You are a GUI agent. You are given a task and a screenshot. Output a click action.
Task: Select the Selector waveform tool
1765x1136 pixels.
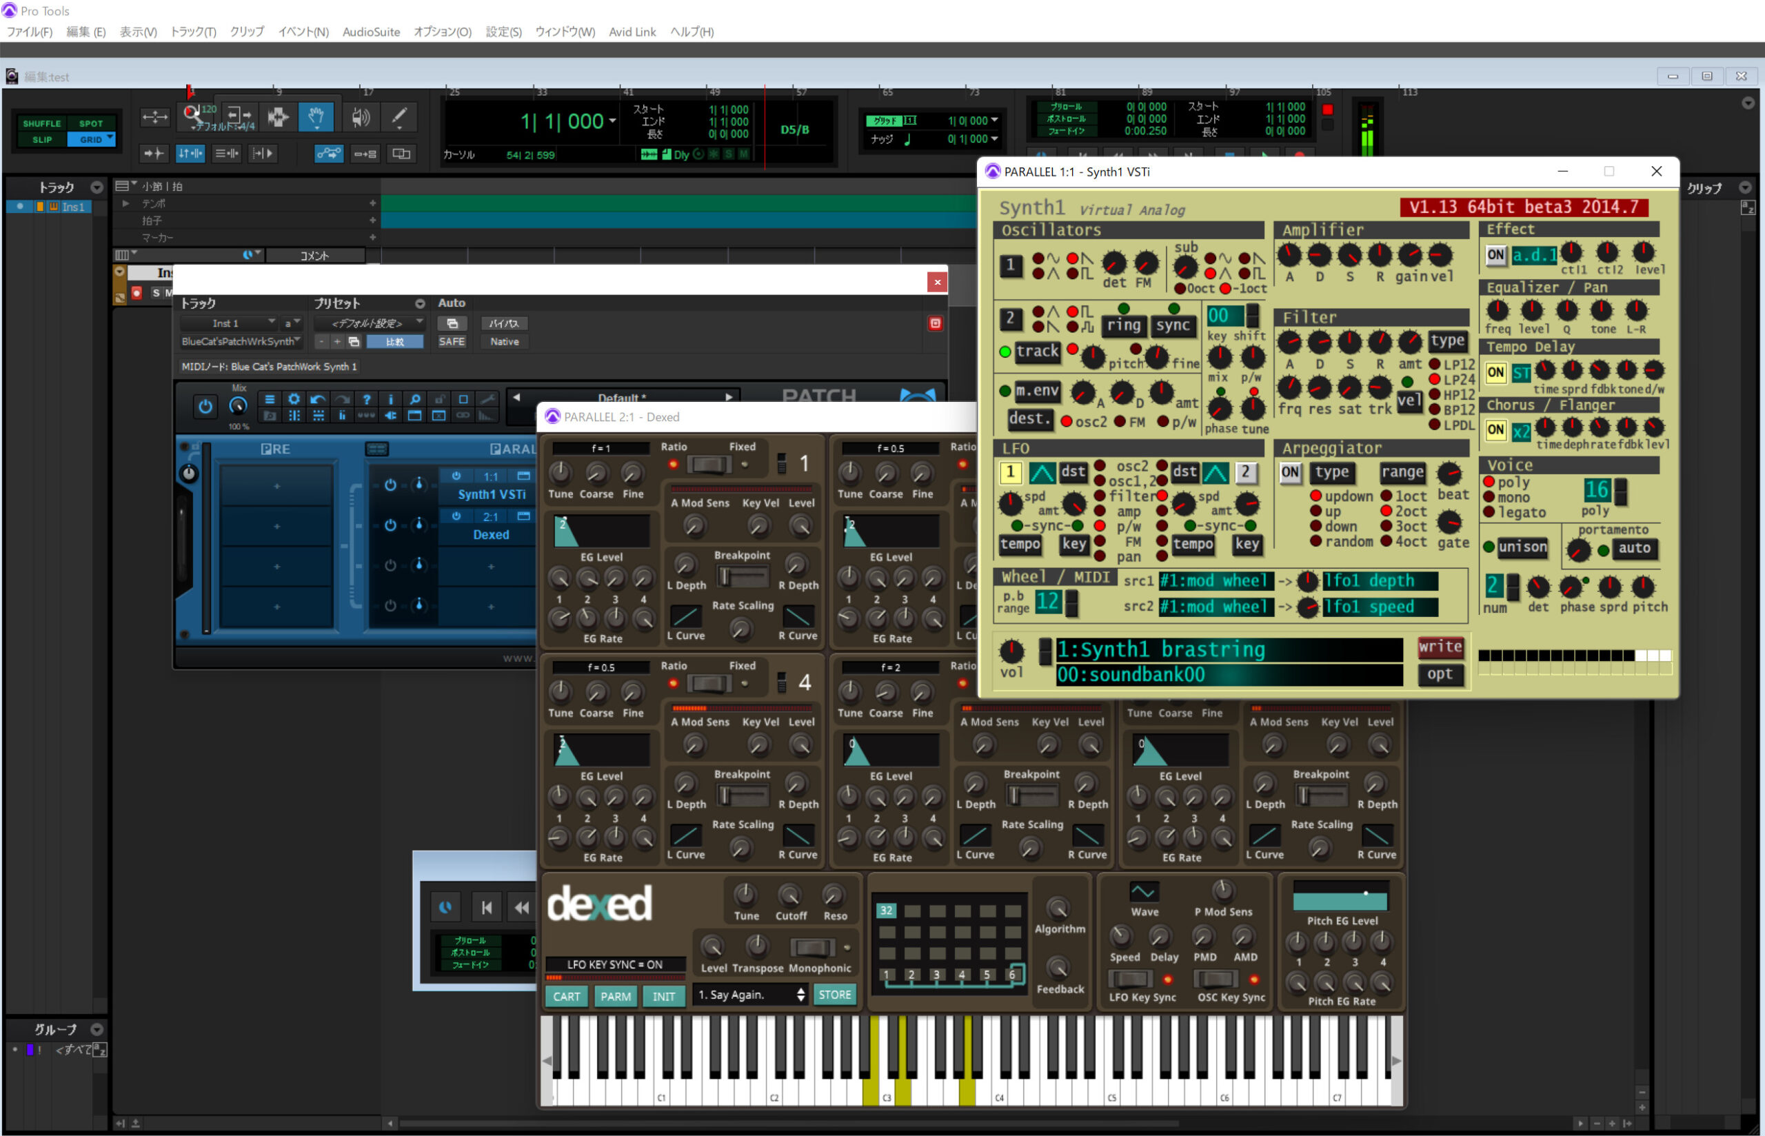(x=278, y=116)
